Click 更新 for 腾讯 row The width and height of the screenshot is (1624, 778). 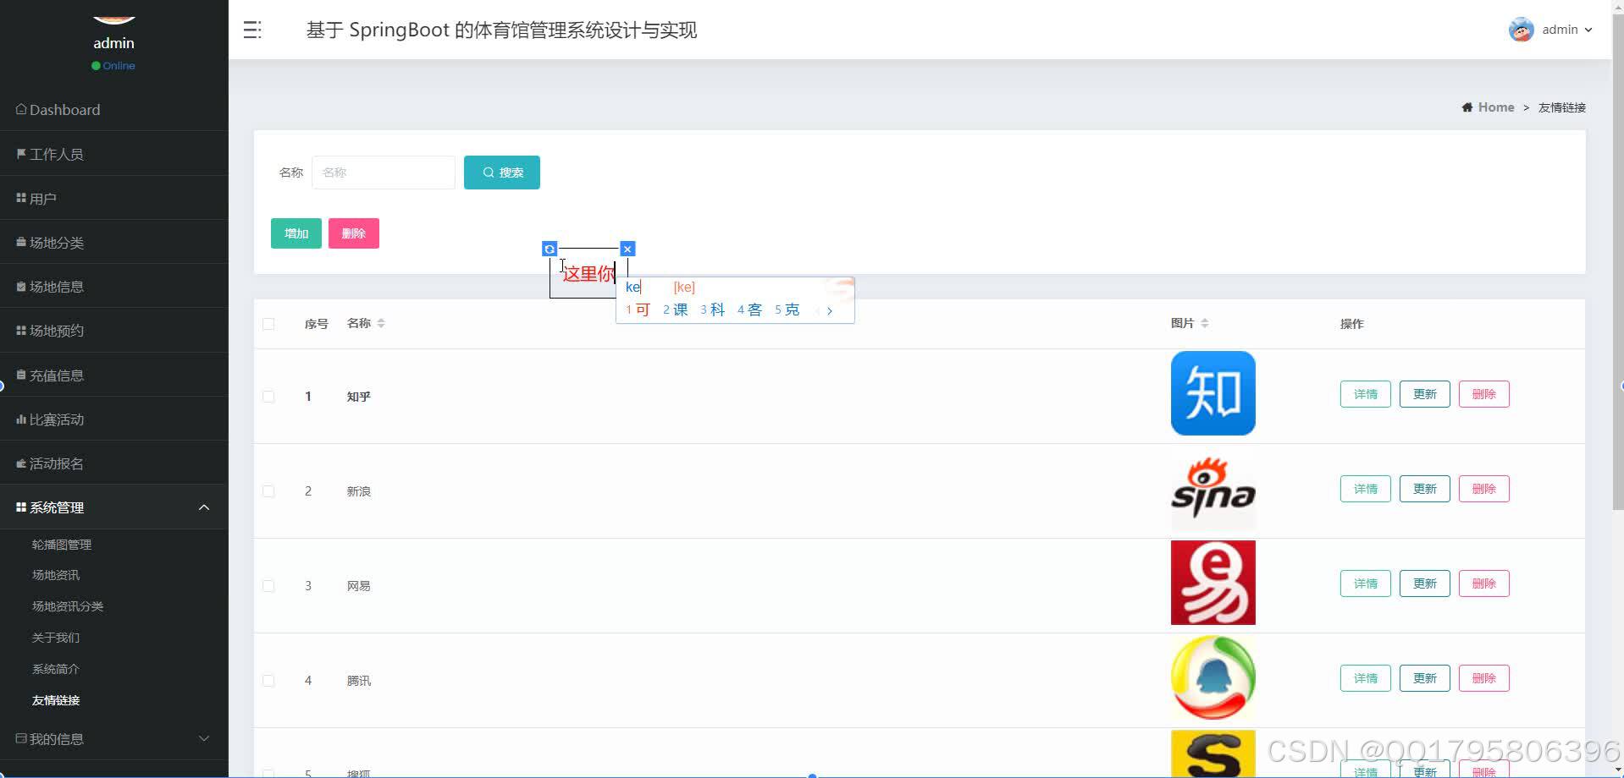pyautogui.click(x=1425, y=678)
